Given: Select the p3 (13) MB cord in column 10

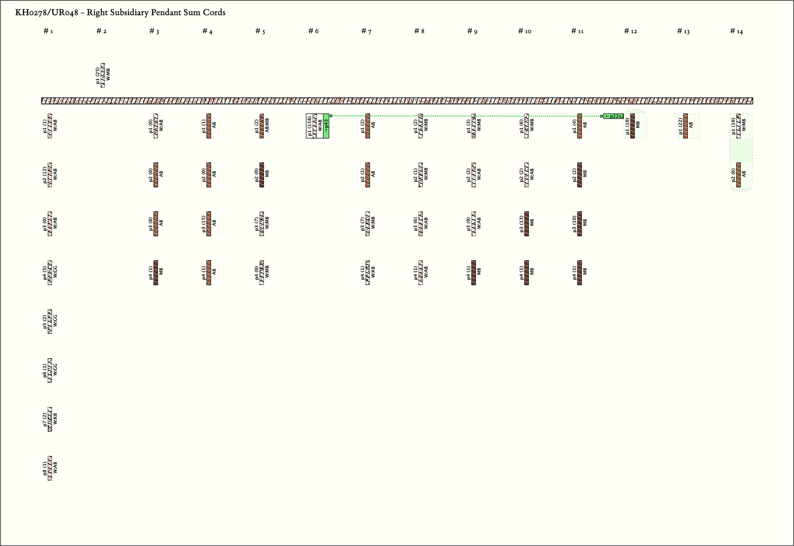Looking at the screenshot, I should point(526,224).
